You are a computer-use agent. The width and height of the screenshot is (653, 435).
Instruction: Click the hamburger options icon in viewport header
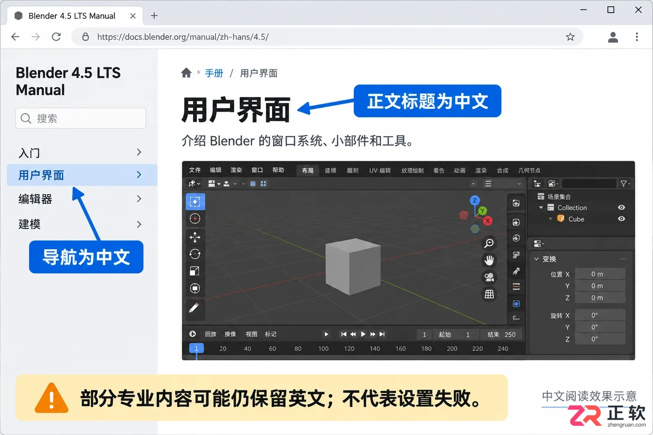point(488,184)
